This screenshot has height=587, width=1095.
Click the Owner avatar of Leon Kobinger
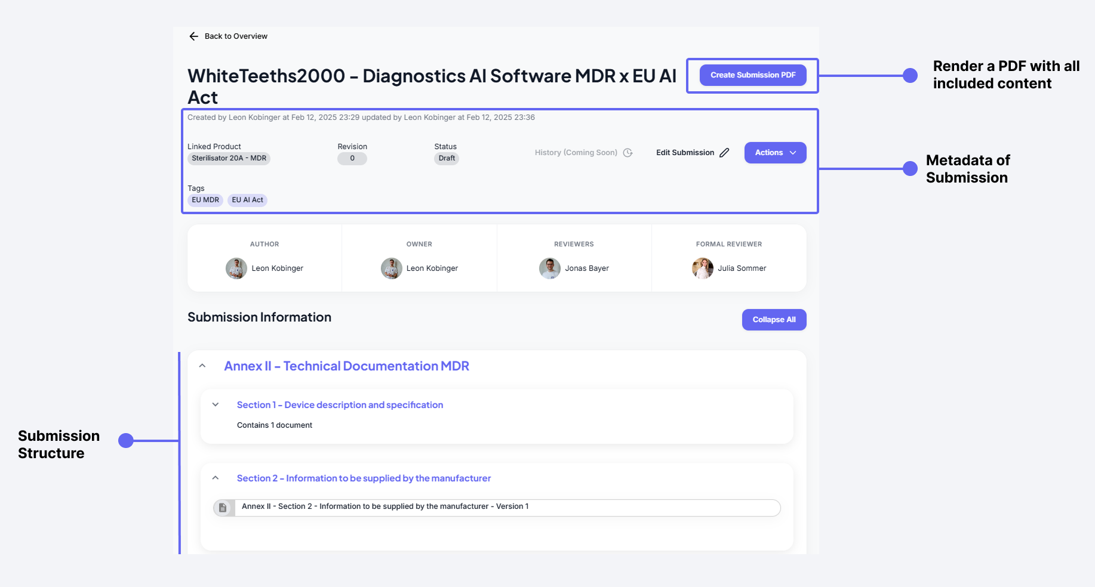pyautogui.click(x=391, y=268)
